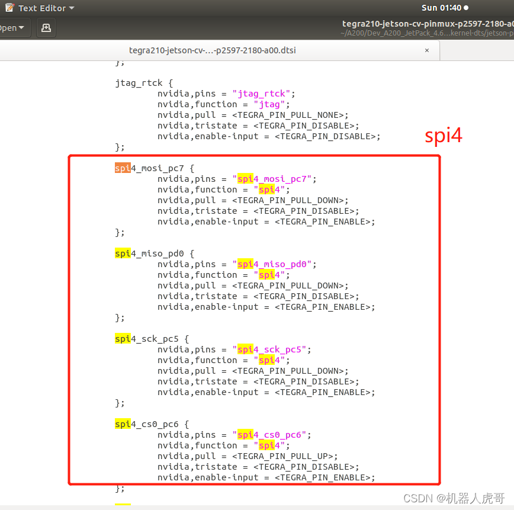Click TEGRA_PIN_PULL_NONE in jtag_rtck block
This screenshot has width=514, height=510.
[288, 115]
